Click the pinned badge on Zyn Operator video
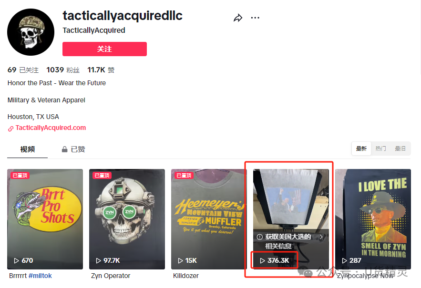 pyautogui.click(x=103, y=175)
